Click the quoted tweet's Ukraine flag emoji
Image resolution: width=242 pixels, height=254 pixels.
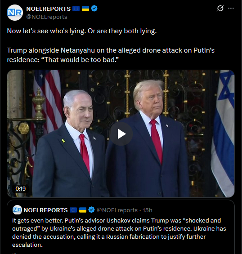coord(83,210)
